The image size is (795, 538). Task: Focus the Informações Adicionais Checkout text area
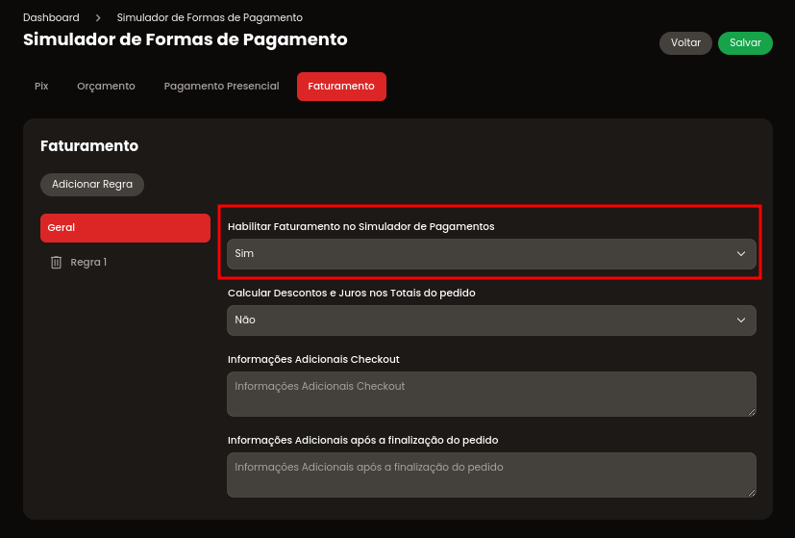(x=491, y=395)
